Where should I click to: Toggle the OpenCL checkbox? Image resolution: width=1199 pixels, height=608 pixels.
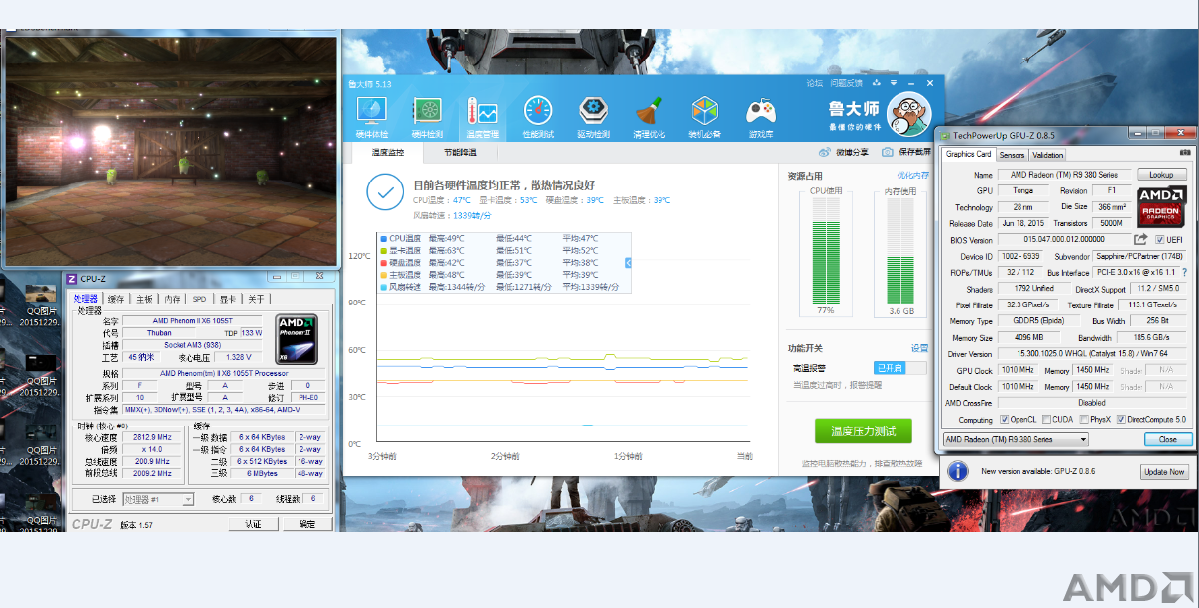[x=1005, y=419]
